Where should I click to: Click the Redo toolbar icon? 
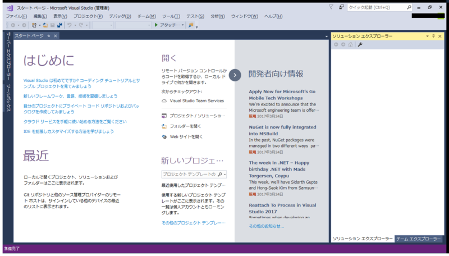click(81, 25)
